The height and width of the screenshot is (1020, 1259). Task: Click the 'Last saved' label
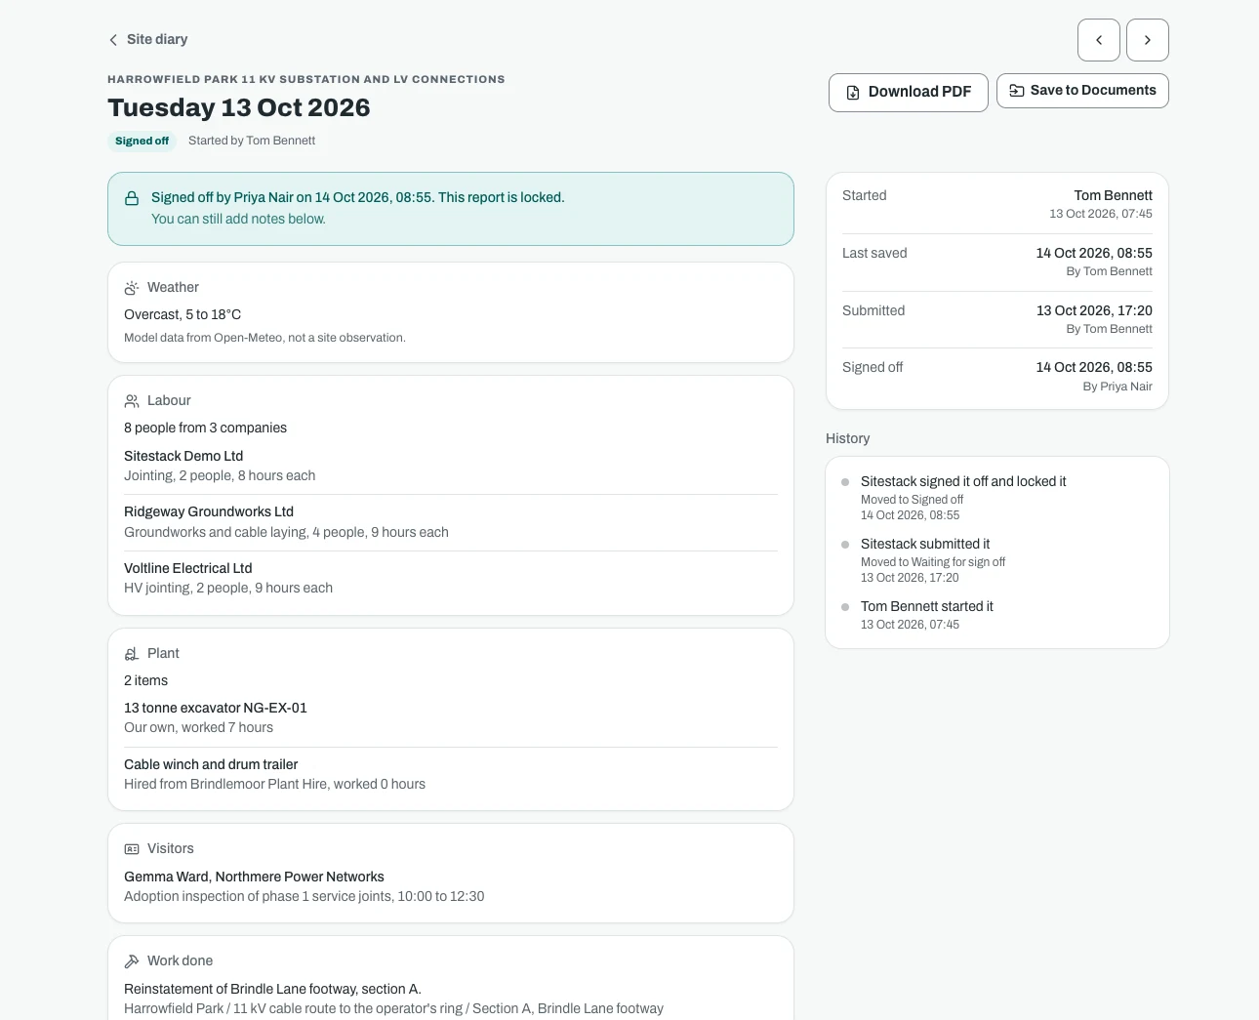pyautogui.click(x=874, y=253)
